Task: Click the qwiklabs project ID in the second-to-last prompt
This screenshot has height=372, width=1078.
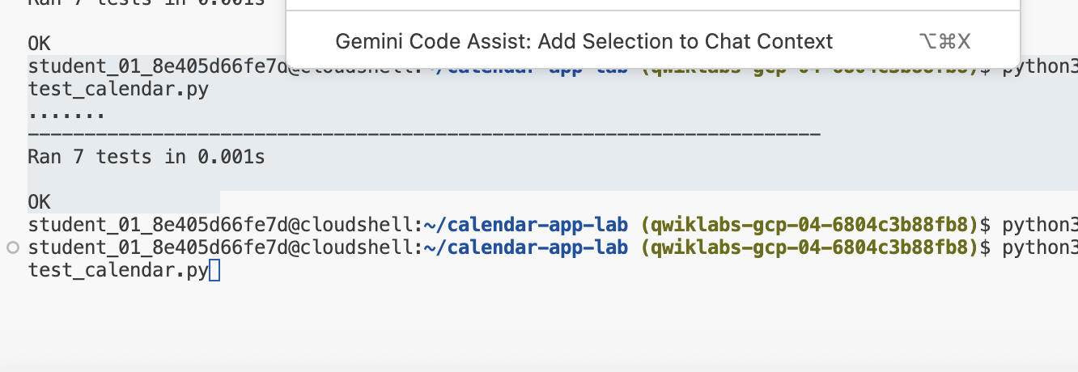Action: click(809, 224)
